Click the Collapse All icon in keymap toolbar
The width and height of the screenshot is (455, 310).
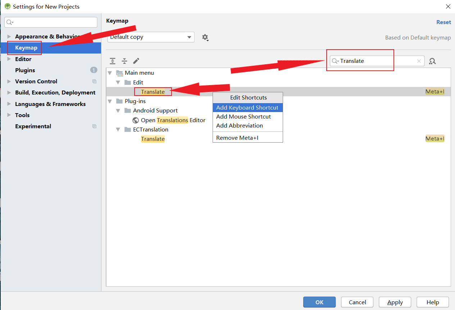pos(124,61)
